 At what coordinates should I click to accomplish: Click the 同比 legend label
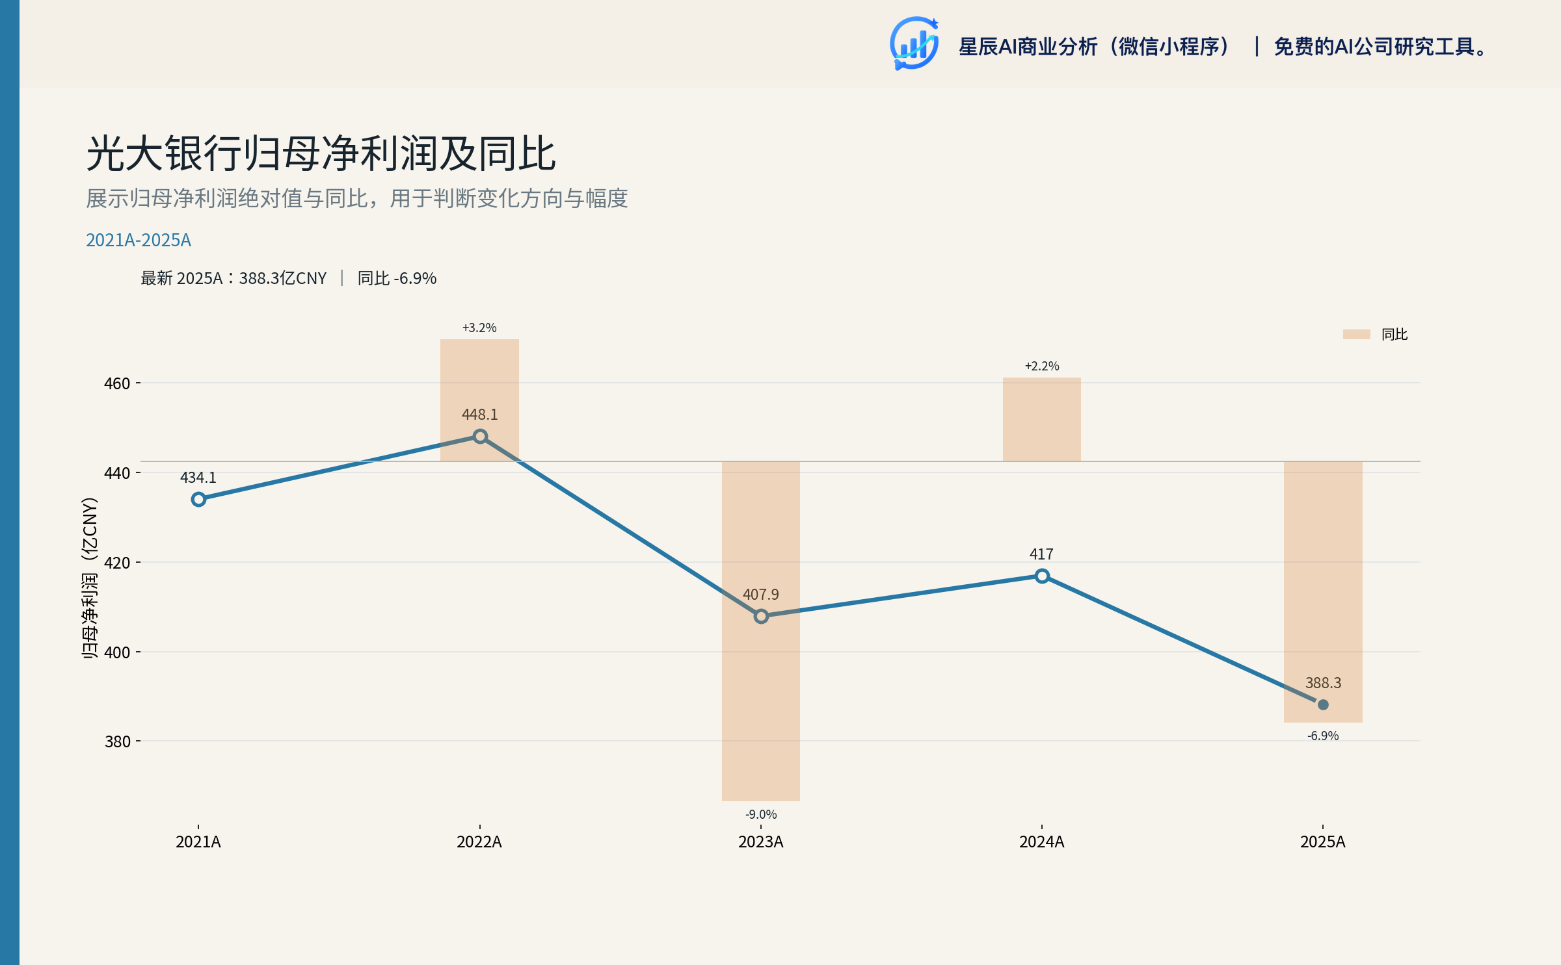(x=1394, y=334)
